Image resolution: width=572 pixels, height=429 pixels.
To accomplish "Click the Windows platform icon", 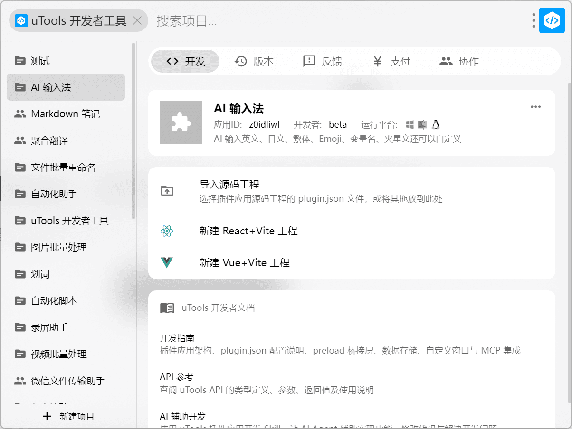I will (x=410, y=125).
